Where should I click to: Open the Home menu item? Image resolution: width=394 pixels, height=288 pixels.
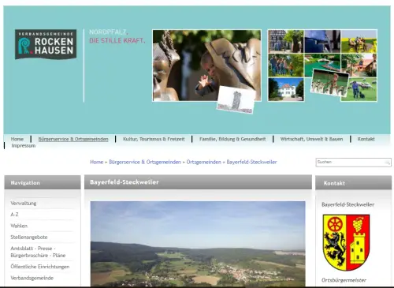click(x=17, y=139)
